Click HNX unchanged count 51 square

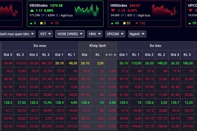tap(124, 23)
